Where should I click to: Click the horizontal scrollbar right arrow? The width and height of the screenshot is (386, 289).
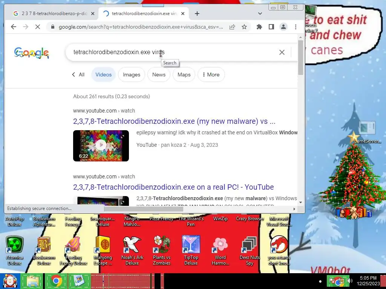[x=294, y=209]
